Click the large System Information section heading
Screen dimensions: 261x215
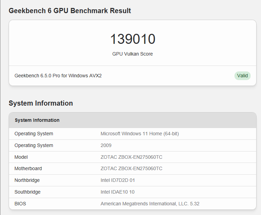coord(41,103)
